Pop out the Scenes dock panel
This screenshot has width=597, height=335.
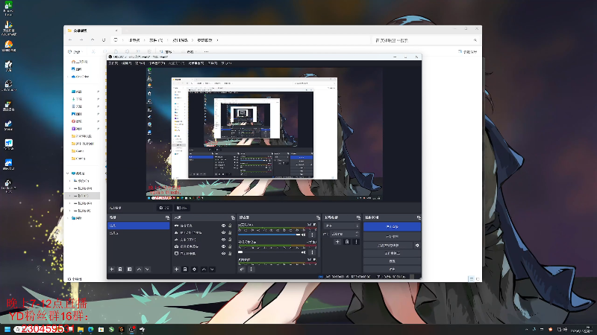coord(167,217)
